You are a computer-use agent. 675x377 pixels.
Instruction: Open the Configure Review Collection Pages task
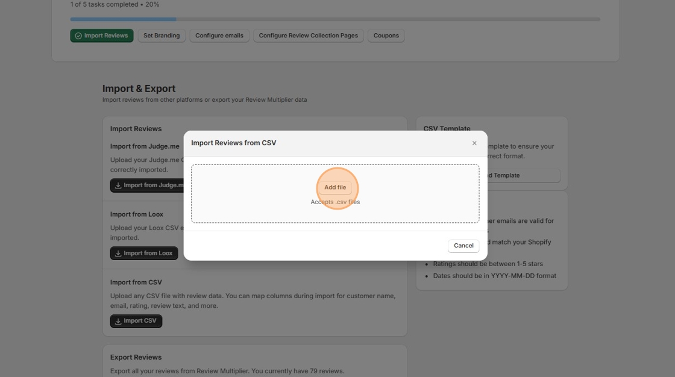tap(308, 35)
